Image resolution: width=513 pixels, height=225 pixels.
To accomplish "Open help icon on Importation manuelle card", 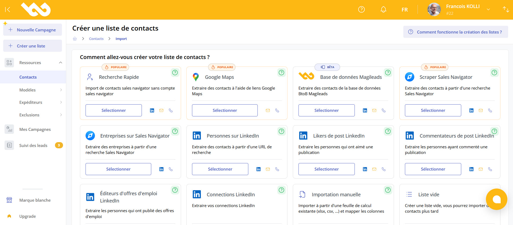I will [388, 190].
